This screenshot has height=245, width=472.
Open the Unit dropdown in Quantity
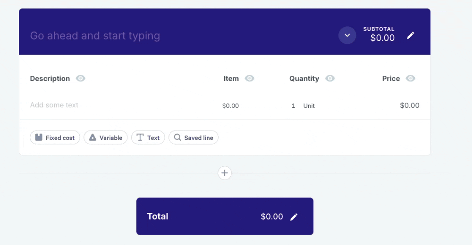[x=309, y=106]
